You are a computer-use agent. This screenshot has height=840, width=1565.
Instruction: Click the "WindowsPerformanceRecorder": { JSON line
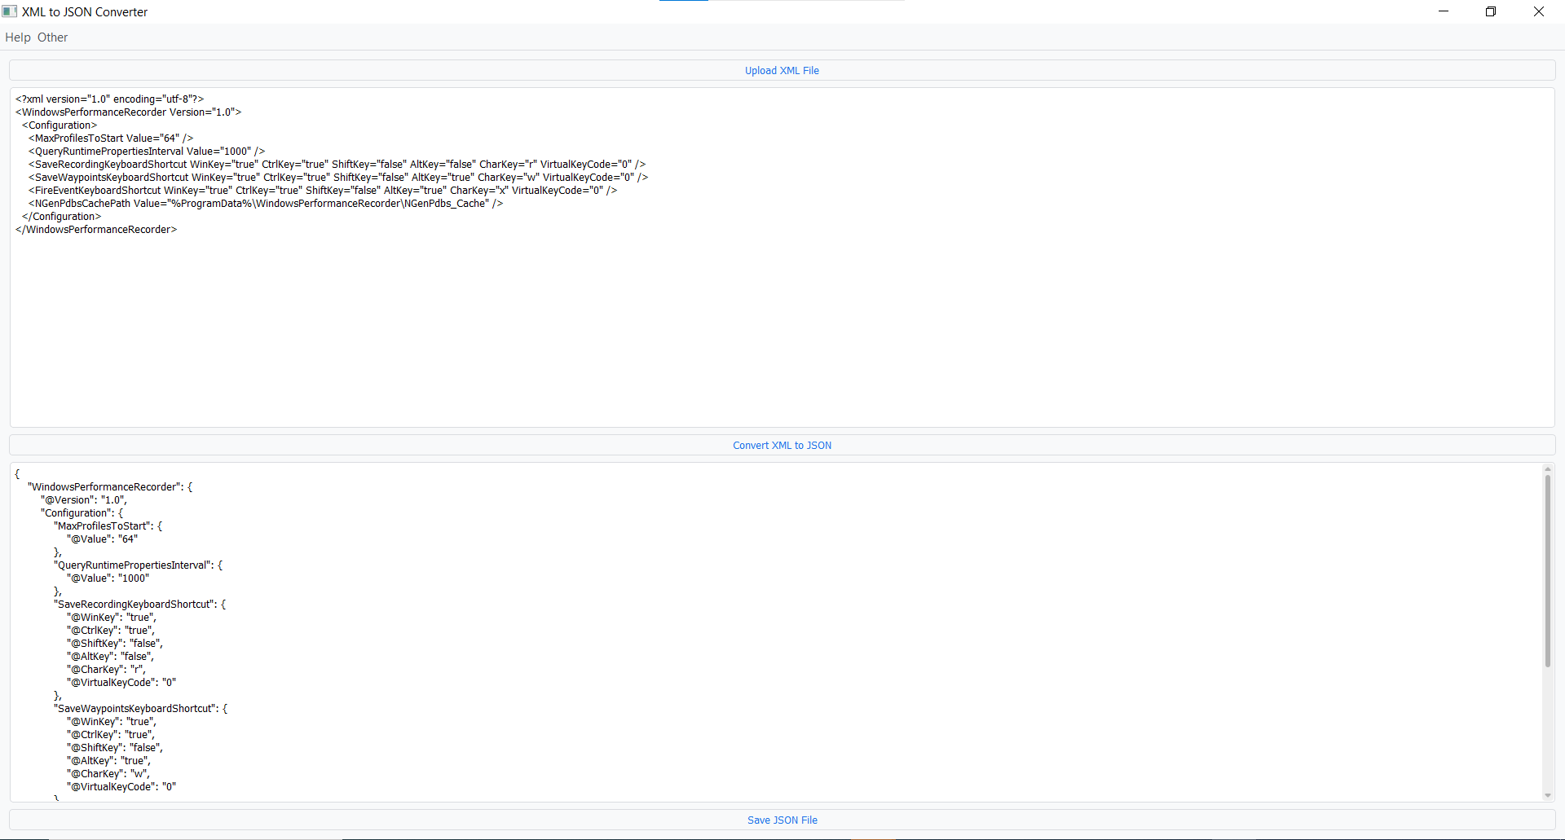(110, 487)
